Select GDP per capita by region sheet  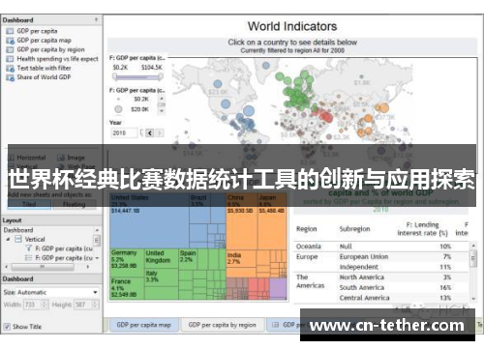pyautogui.click(x=50, y=49)
